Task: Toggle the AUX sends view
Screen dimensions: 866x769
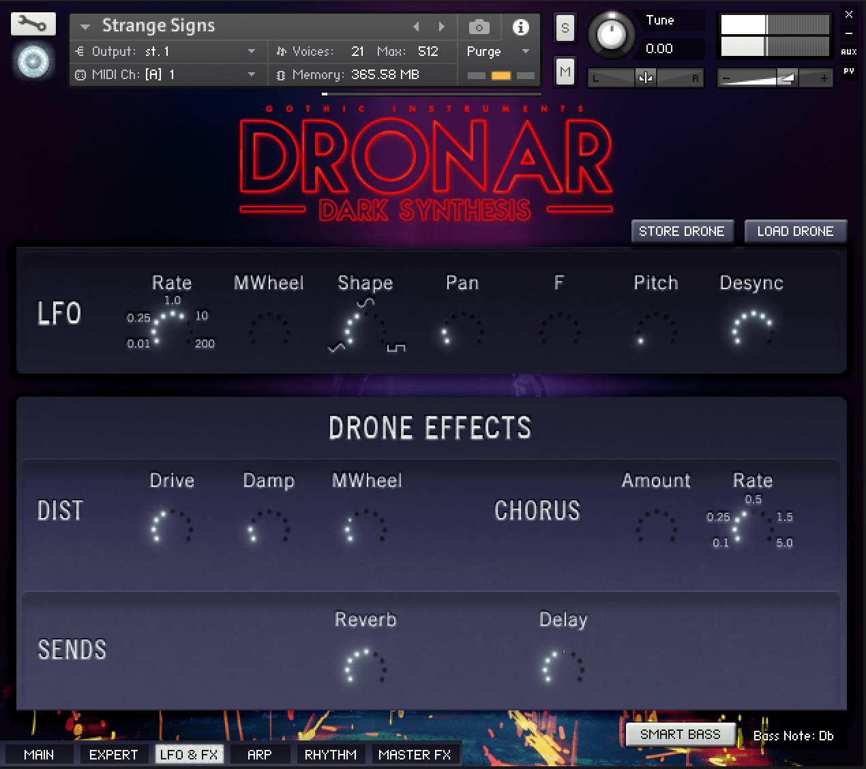Action: [848, 52]
